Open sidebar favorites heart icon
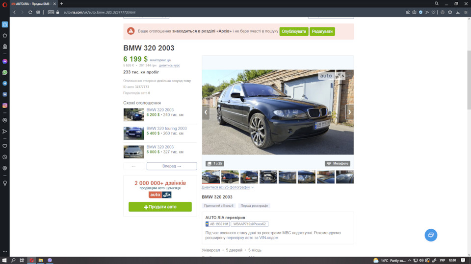 [x=5, y=146]
